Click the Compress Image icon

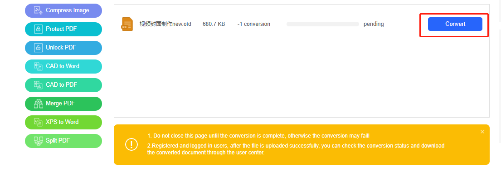pyautogui.click(x=39, y=10)
